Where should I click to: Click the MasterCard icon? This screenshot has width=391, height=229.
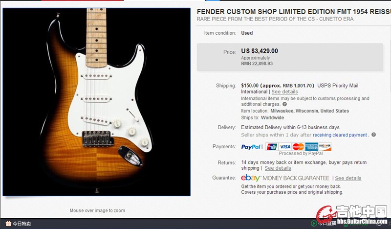298,147
